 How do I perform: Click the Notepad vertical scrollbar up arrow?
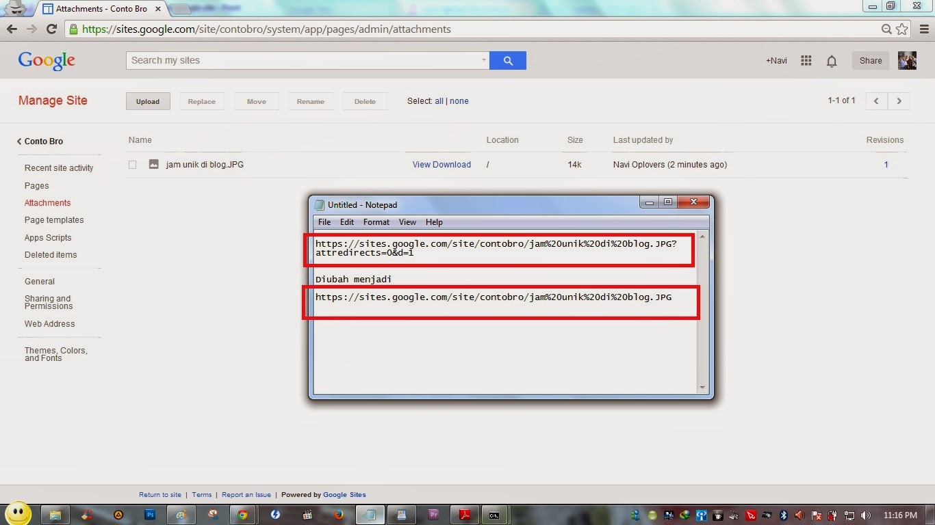coord(702,238)
